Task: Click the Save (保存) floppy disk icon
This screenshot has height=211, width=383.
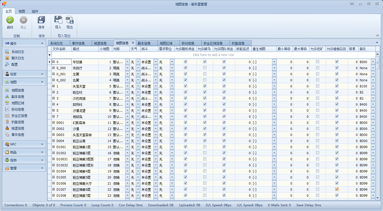Action: (41, 20)
